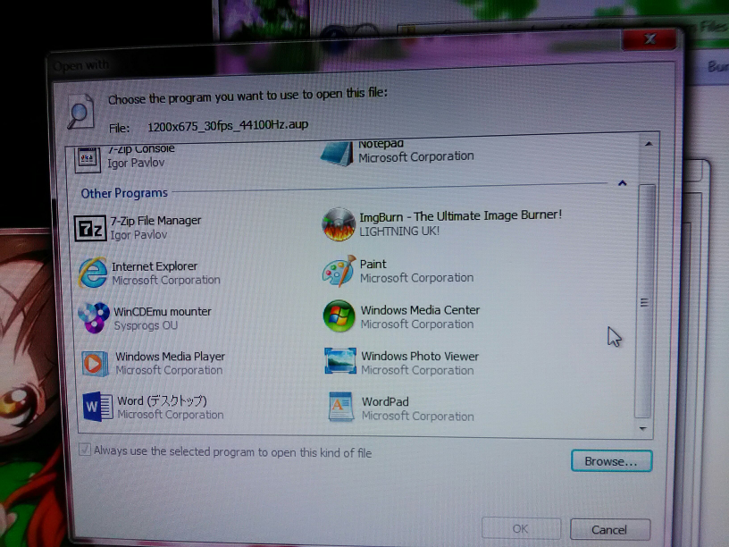729x547 pixels.
Task: Pick the Paint palette icon
Action: click(339, 270)
